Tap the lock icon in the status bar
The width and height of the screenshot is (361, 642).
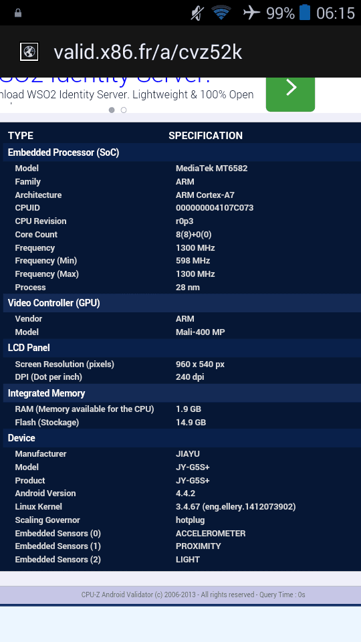17,13
